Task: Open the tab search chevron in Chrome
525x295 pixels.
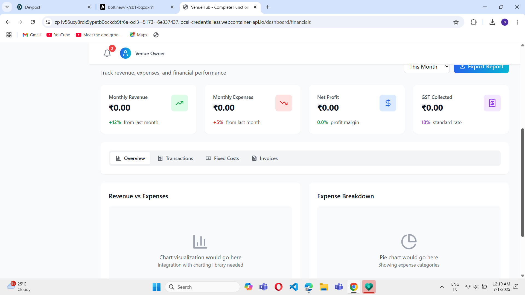Action: click(x=7, y=7)
